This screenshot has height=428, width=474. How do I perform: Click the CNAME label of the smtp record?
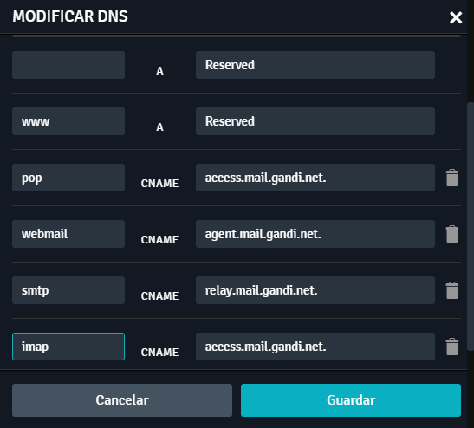click(x=159, y=296)
